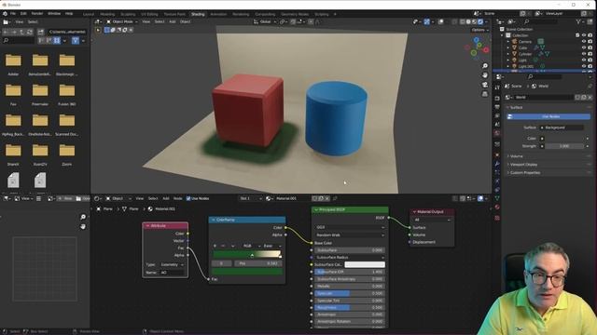The width and height of the screenshot is (597, 335).
Task: Open the Attribute node Type Geometry dropdown
Action: (172, 264)
